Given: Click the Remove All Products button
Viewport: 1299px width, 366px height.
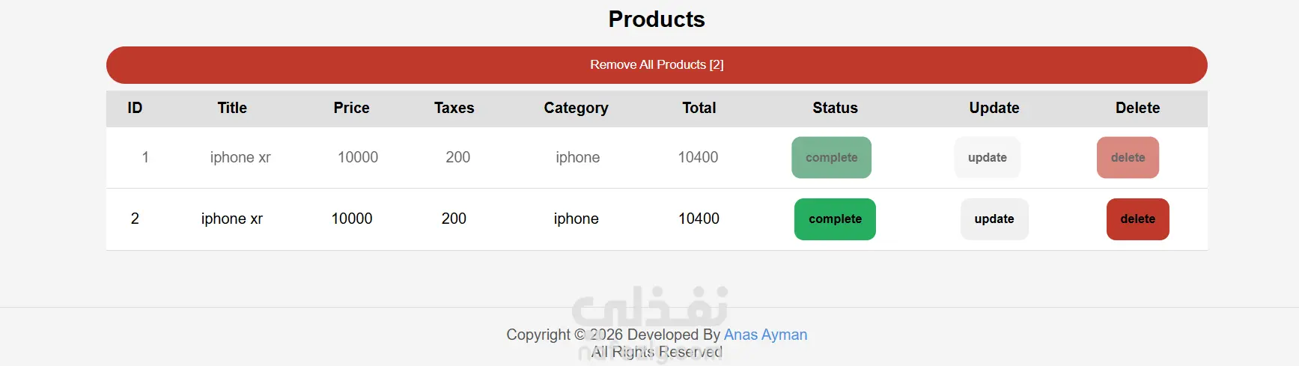Looking at the screenshot, I should [x=657, y=65].
